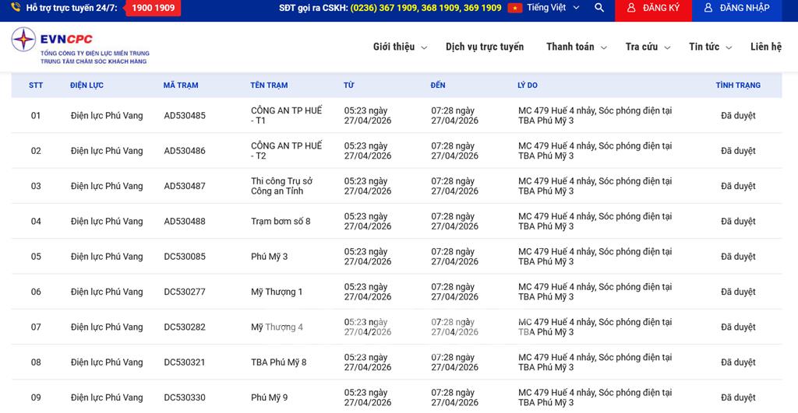Click the user icon beside Đăng nhập

pos(708,8)
